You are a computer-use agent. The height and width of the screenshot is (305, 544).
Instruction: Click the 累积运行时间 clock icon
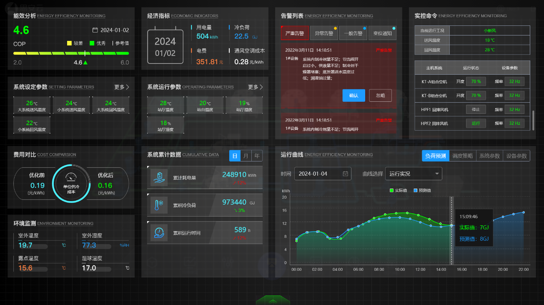(159, 232)
